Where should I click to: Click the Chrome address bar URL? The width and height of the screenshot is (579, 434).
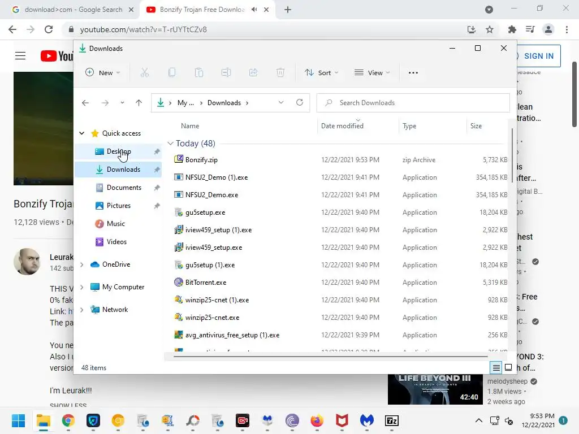point(143,29)
